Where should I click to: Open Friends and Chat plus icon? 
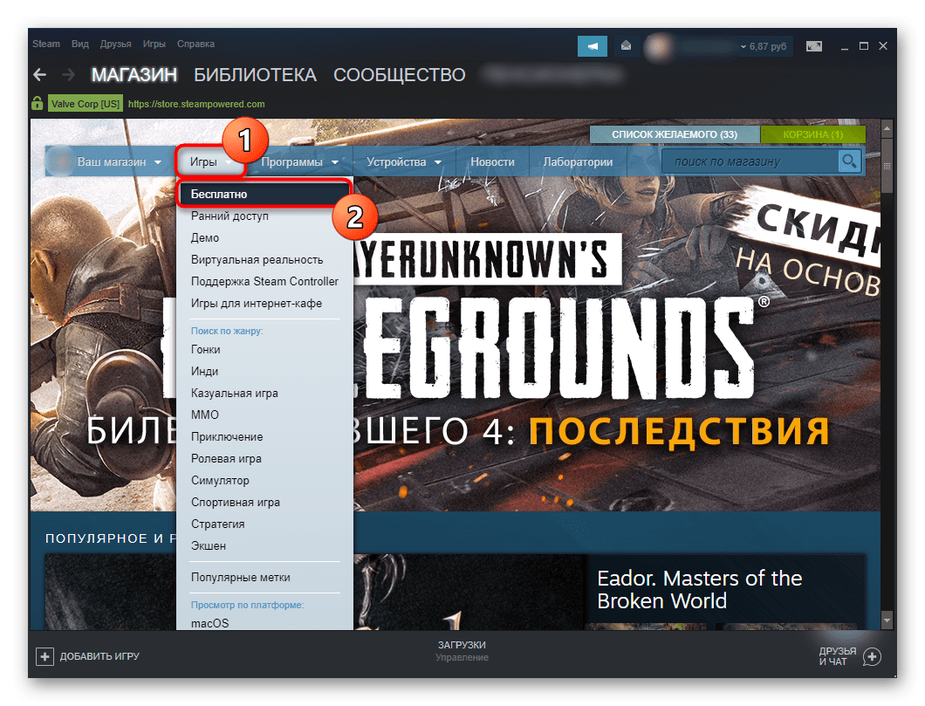pos(872,656)
